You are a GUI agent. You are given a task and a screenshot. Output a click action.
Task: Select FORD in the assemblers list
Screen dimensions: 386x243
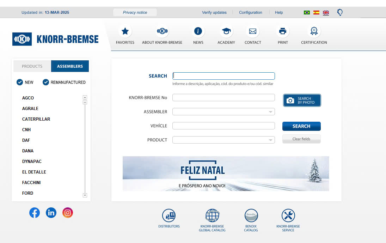(x=27, y=193)
